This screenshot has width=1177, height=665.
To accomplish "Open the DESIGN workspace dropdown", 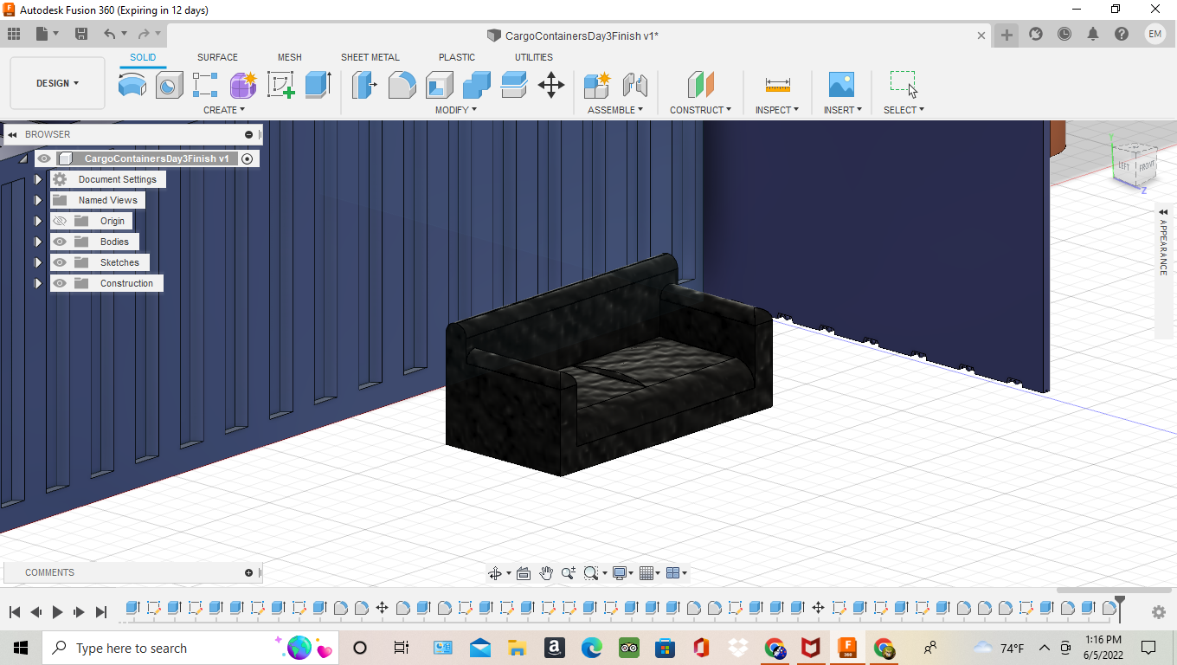I will 57,83.
